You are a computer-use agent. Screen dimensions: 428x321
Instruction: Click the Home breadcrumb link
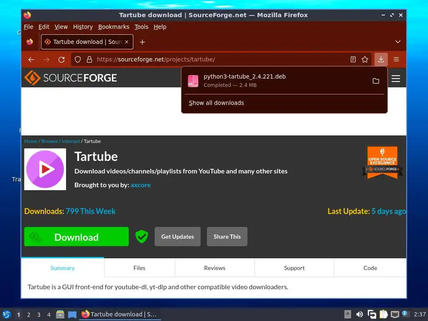(x=31, y=141)
